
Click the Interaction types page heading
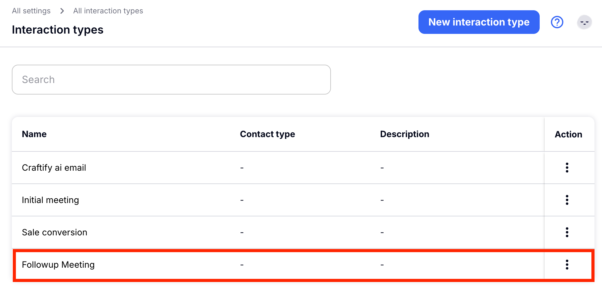point(58,30)
